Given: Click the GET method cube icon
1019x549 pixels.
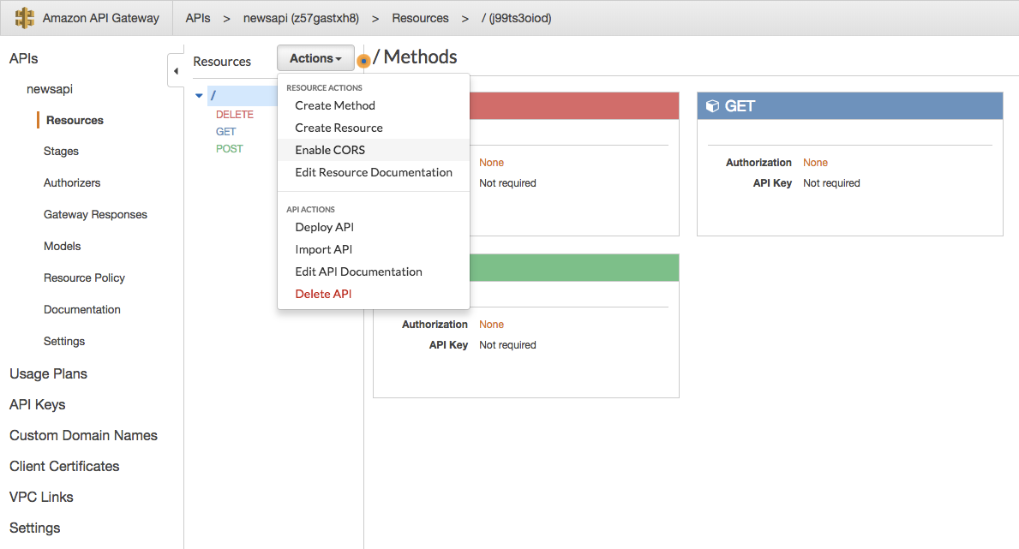Looking at the screenshot, I should pos(712,106).
